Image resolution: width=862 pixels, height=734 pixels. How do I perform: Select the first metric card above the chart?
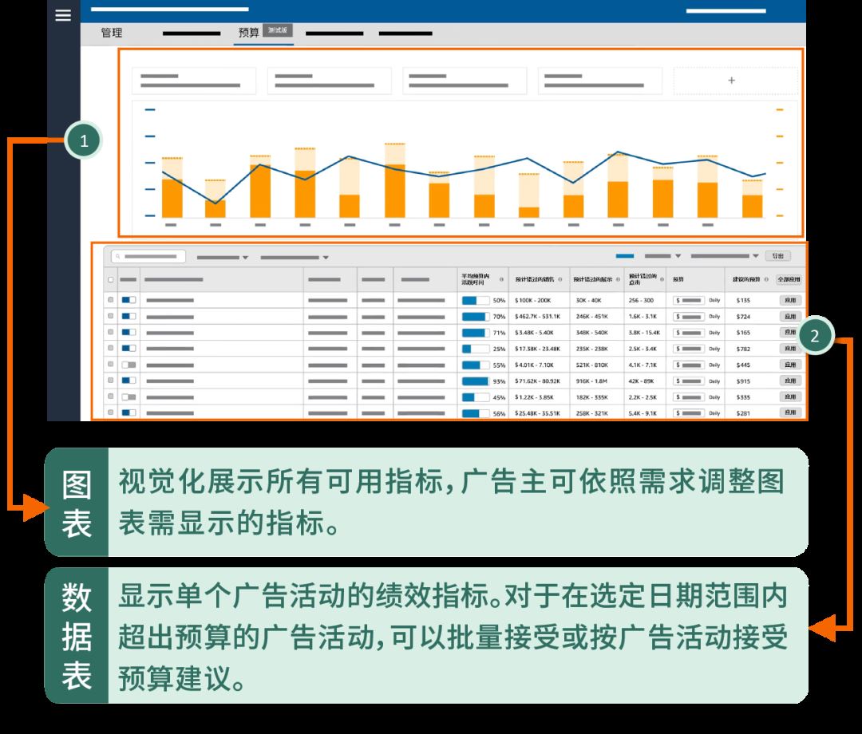[193, 81]
